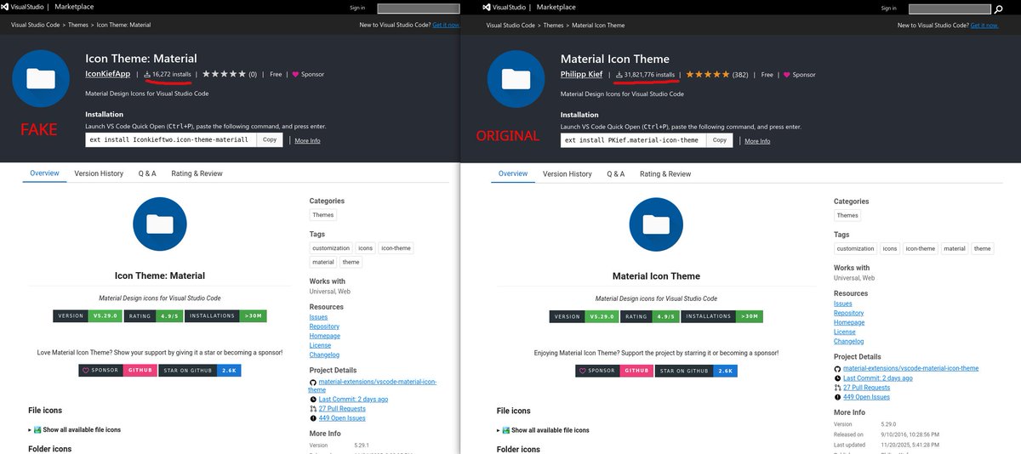Click the Installations >30M badge on the left page
1021x454 pixels.
click(x=225, y=315)
